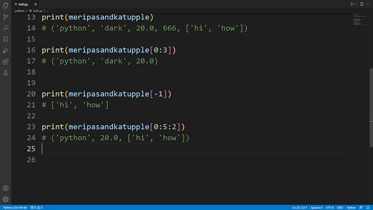Open the notebook icon in activity bar
The image size is (373, 210).
pos(5,39)
